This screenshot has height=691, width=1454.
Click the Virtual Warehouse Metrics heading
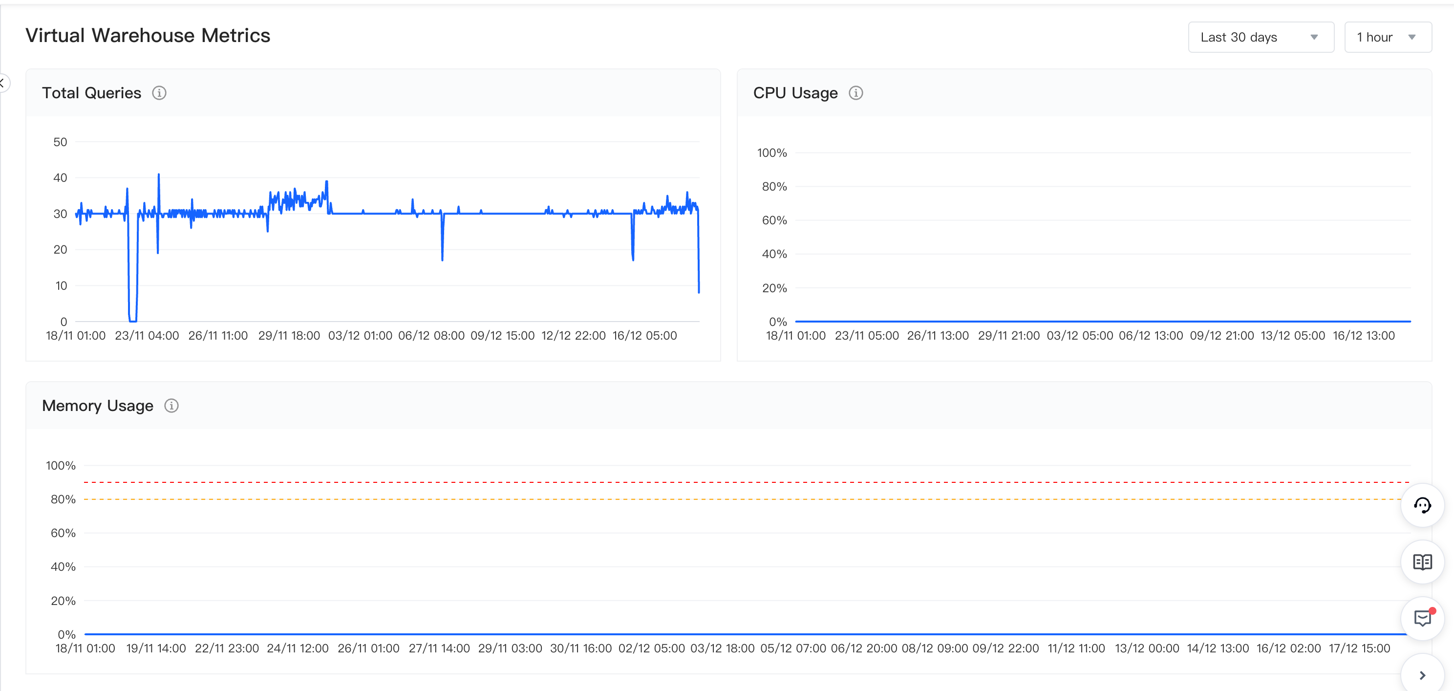(x=148, y=36)
